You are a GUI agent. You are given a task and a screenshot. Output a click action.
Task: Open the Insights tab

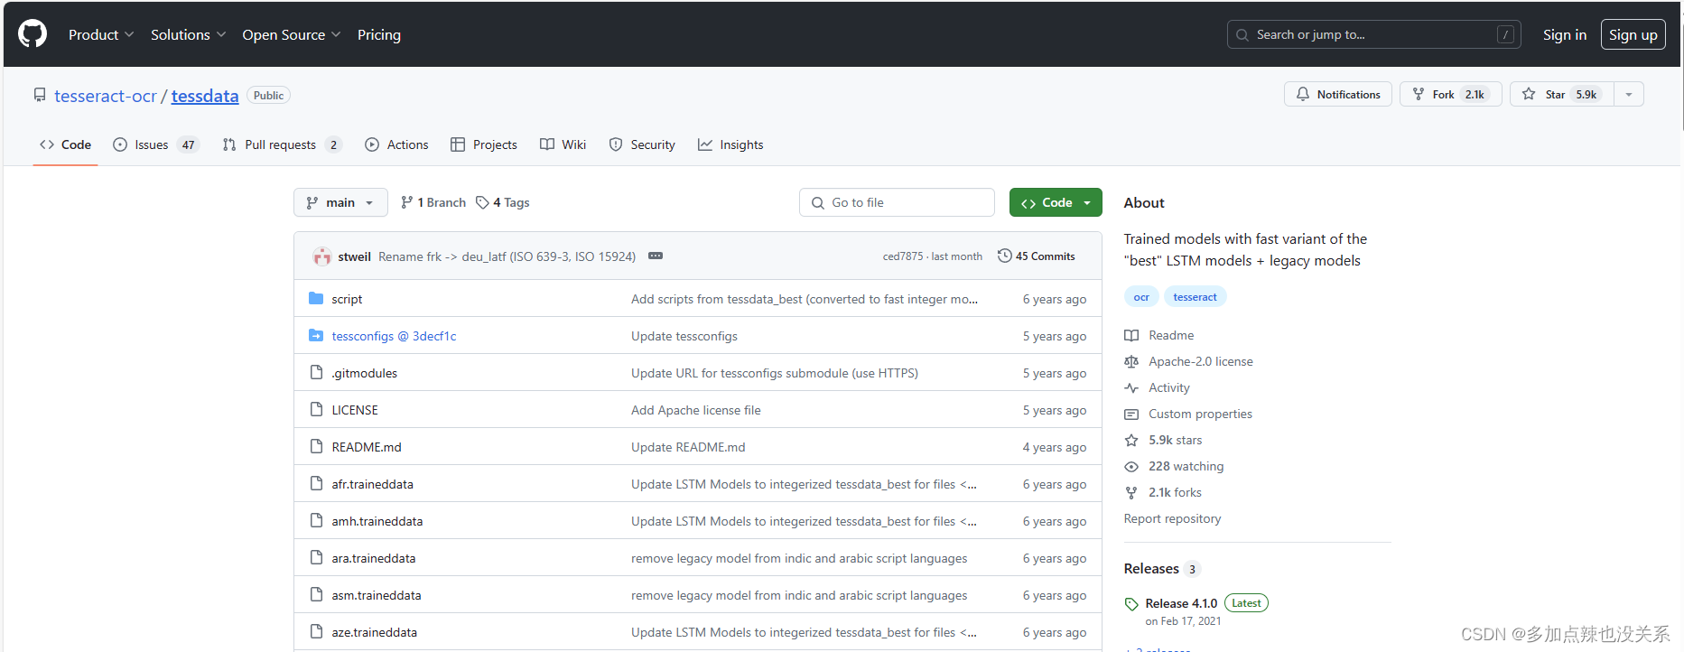coord(730,144)
